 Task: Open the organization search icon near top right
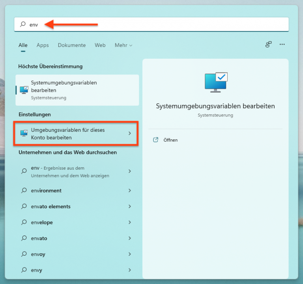[x=268, y=45]
